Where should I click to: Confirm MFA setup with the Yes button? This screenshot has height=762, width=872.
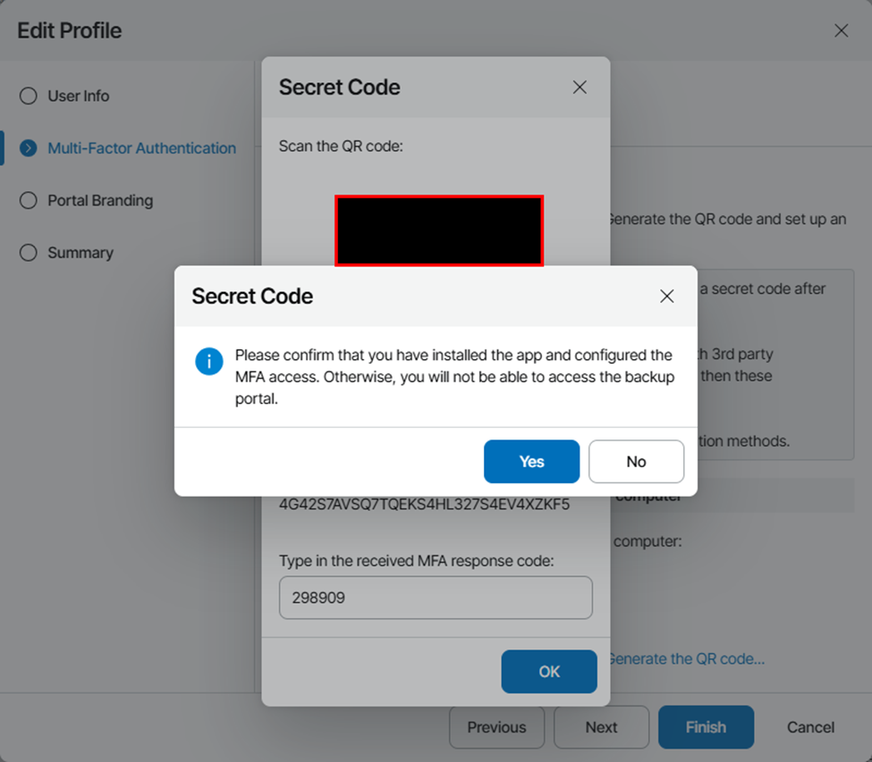(531, 461)
